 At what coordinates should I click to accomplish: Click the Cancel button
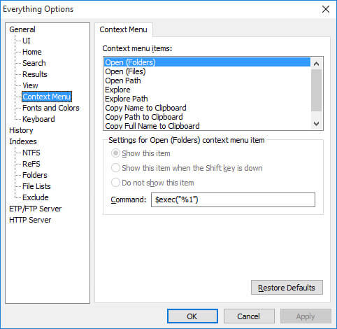249,316
